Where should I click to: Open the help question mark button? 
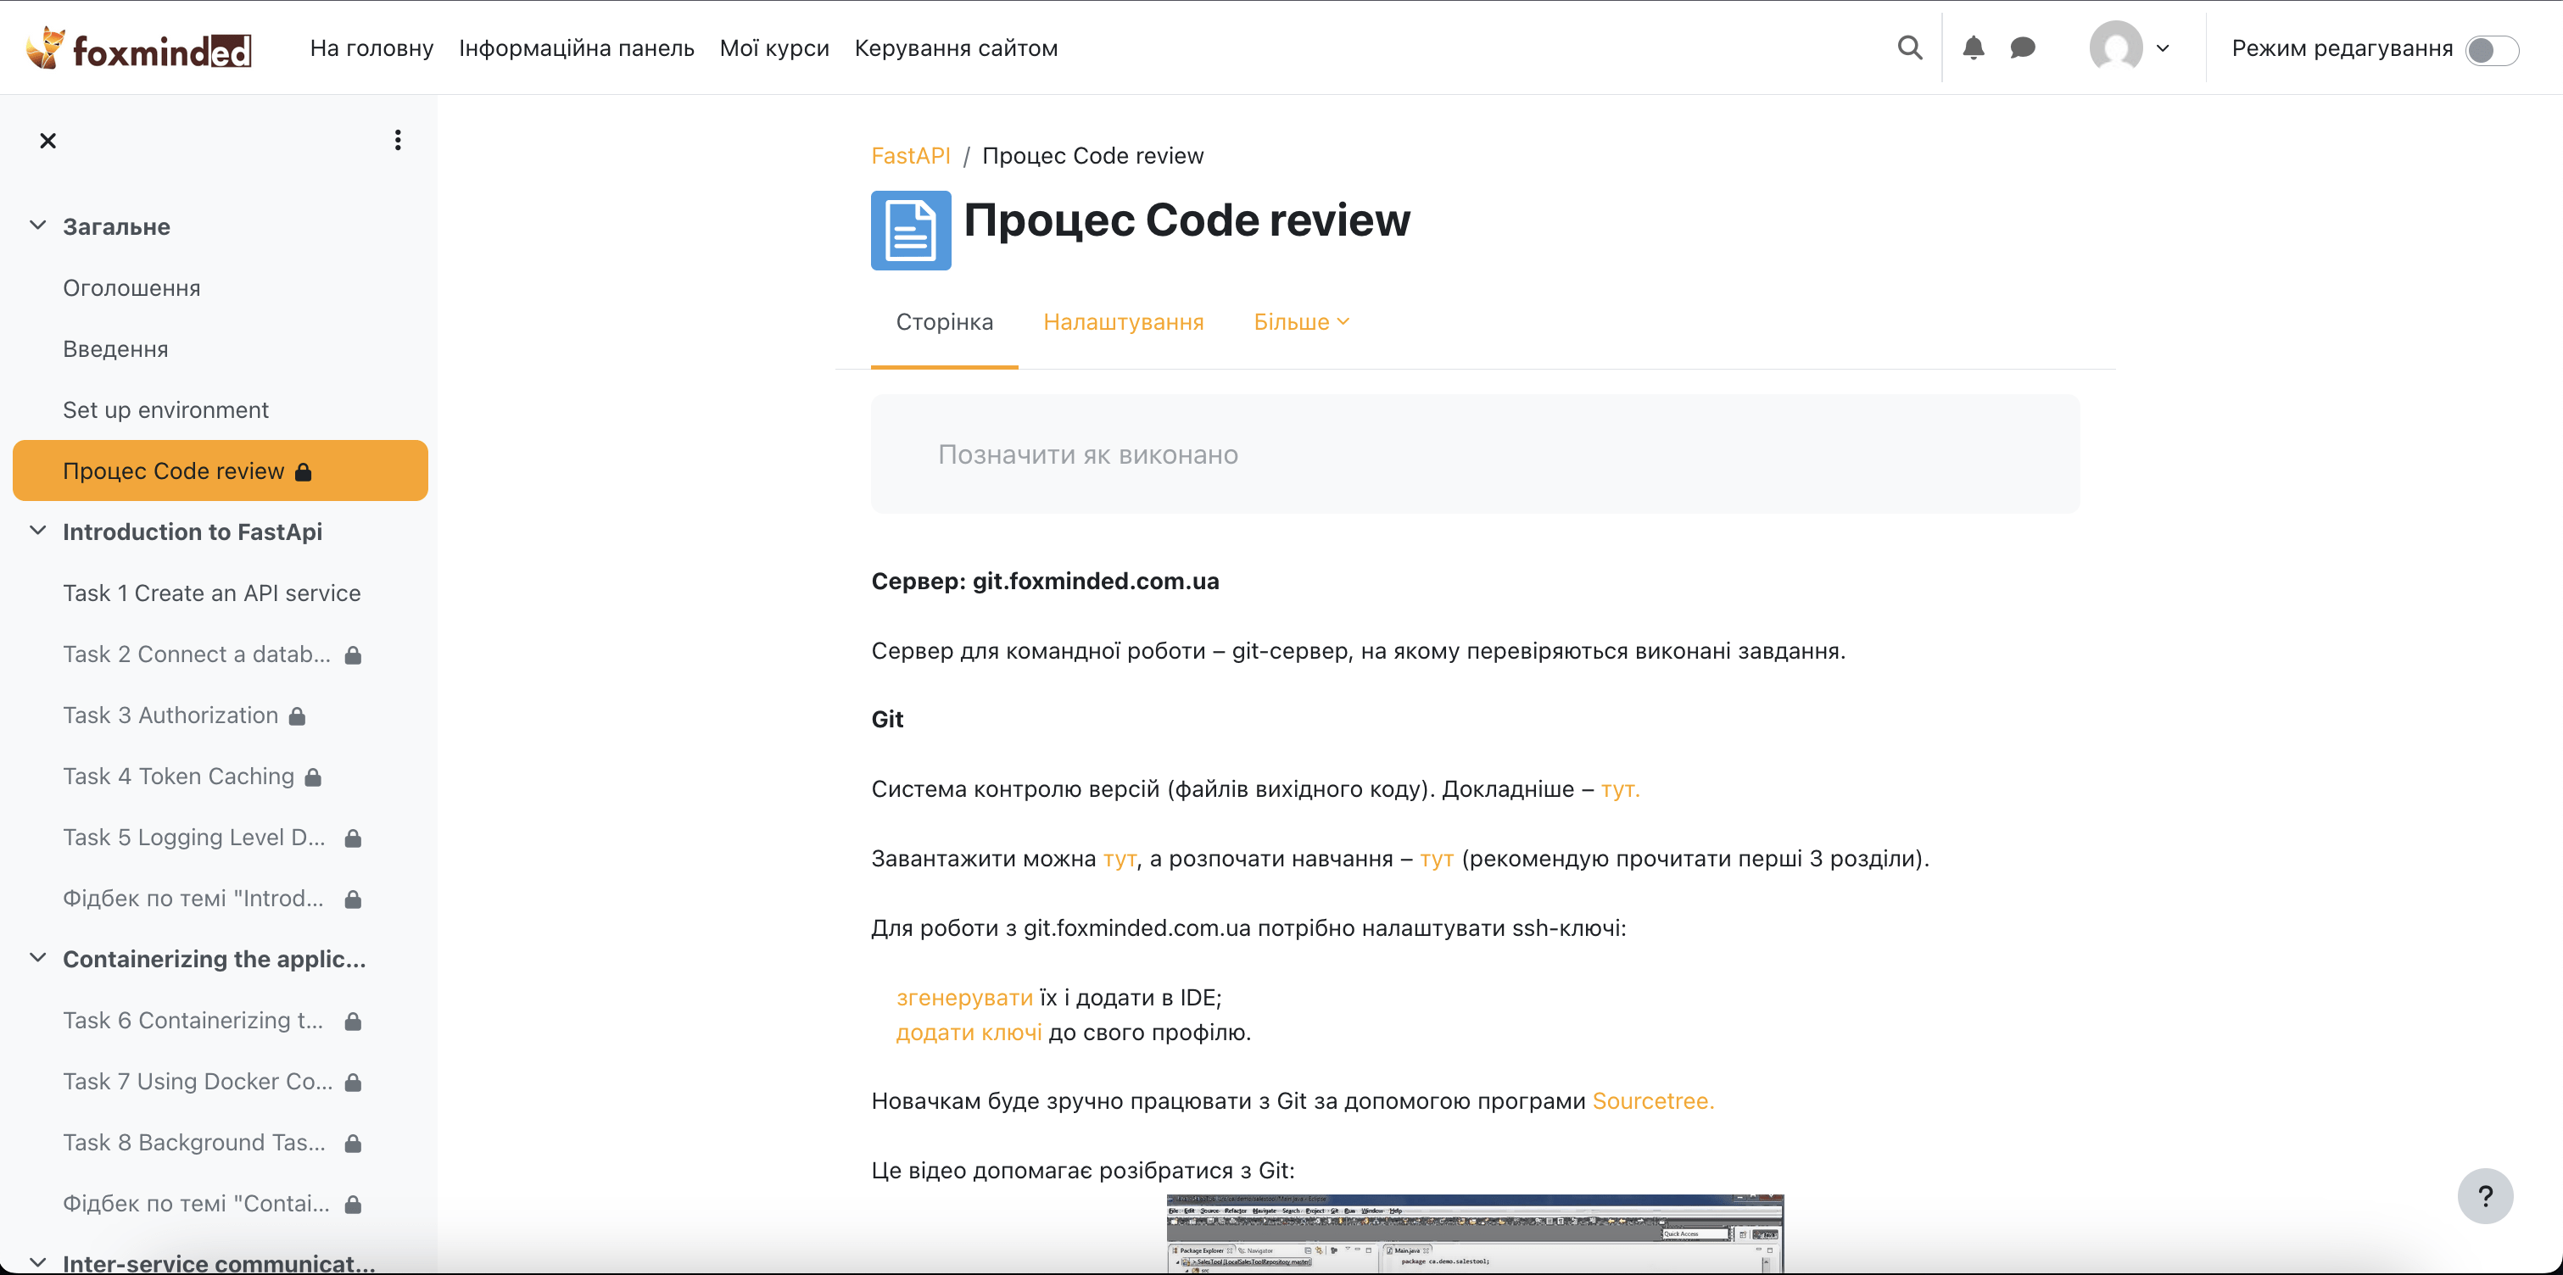[x=2484, y=1195]
